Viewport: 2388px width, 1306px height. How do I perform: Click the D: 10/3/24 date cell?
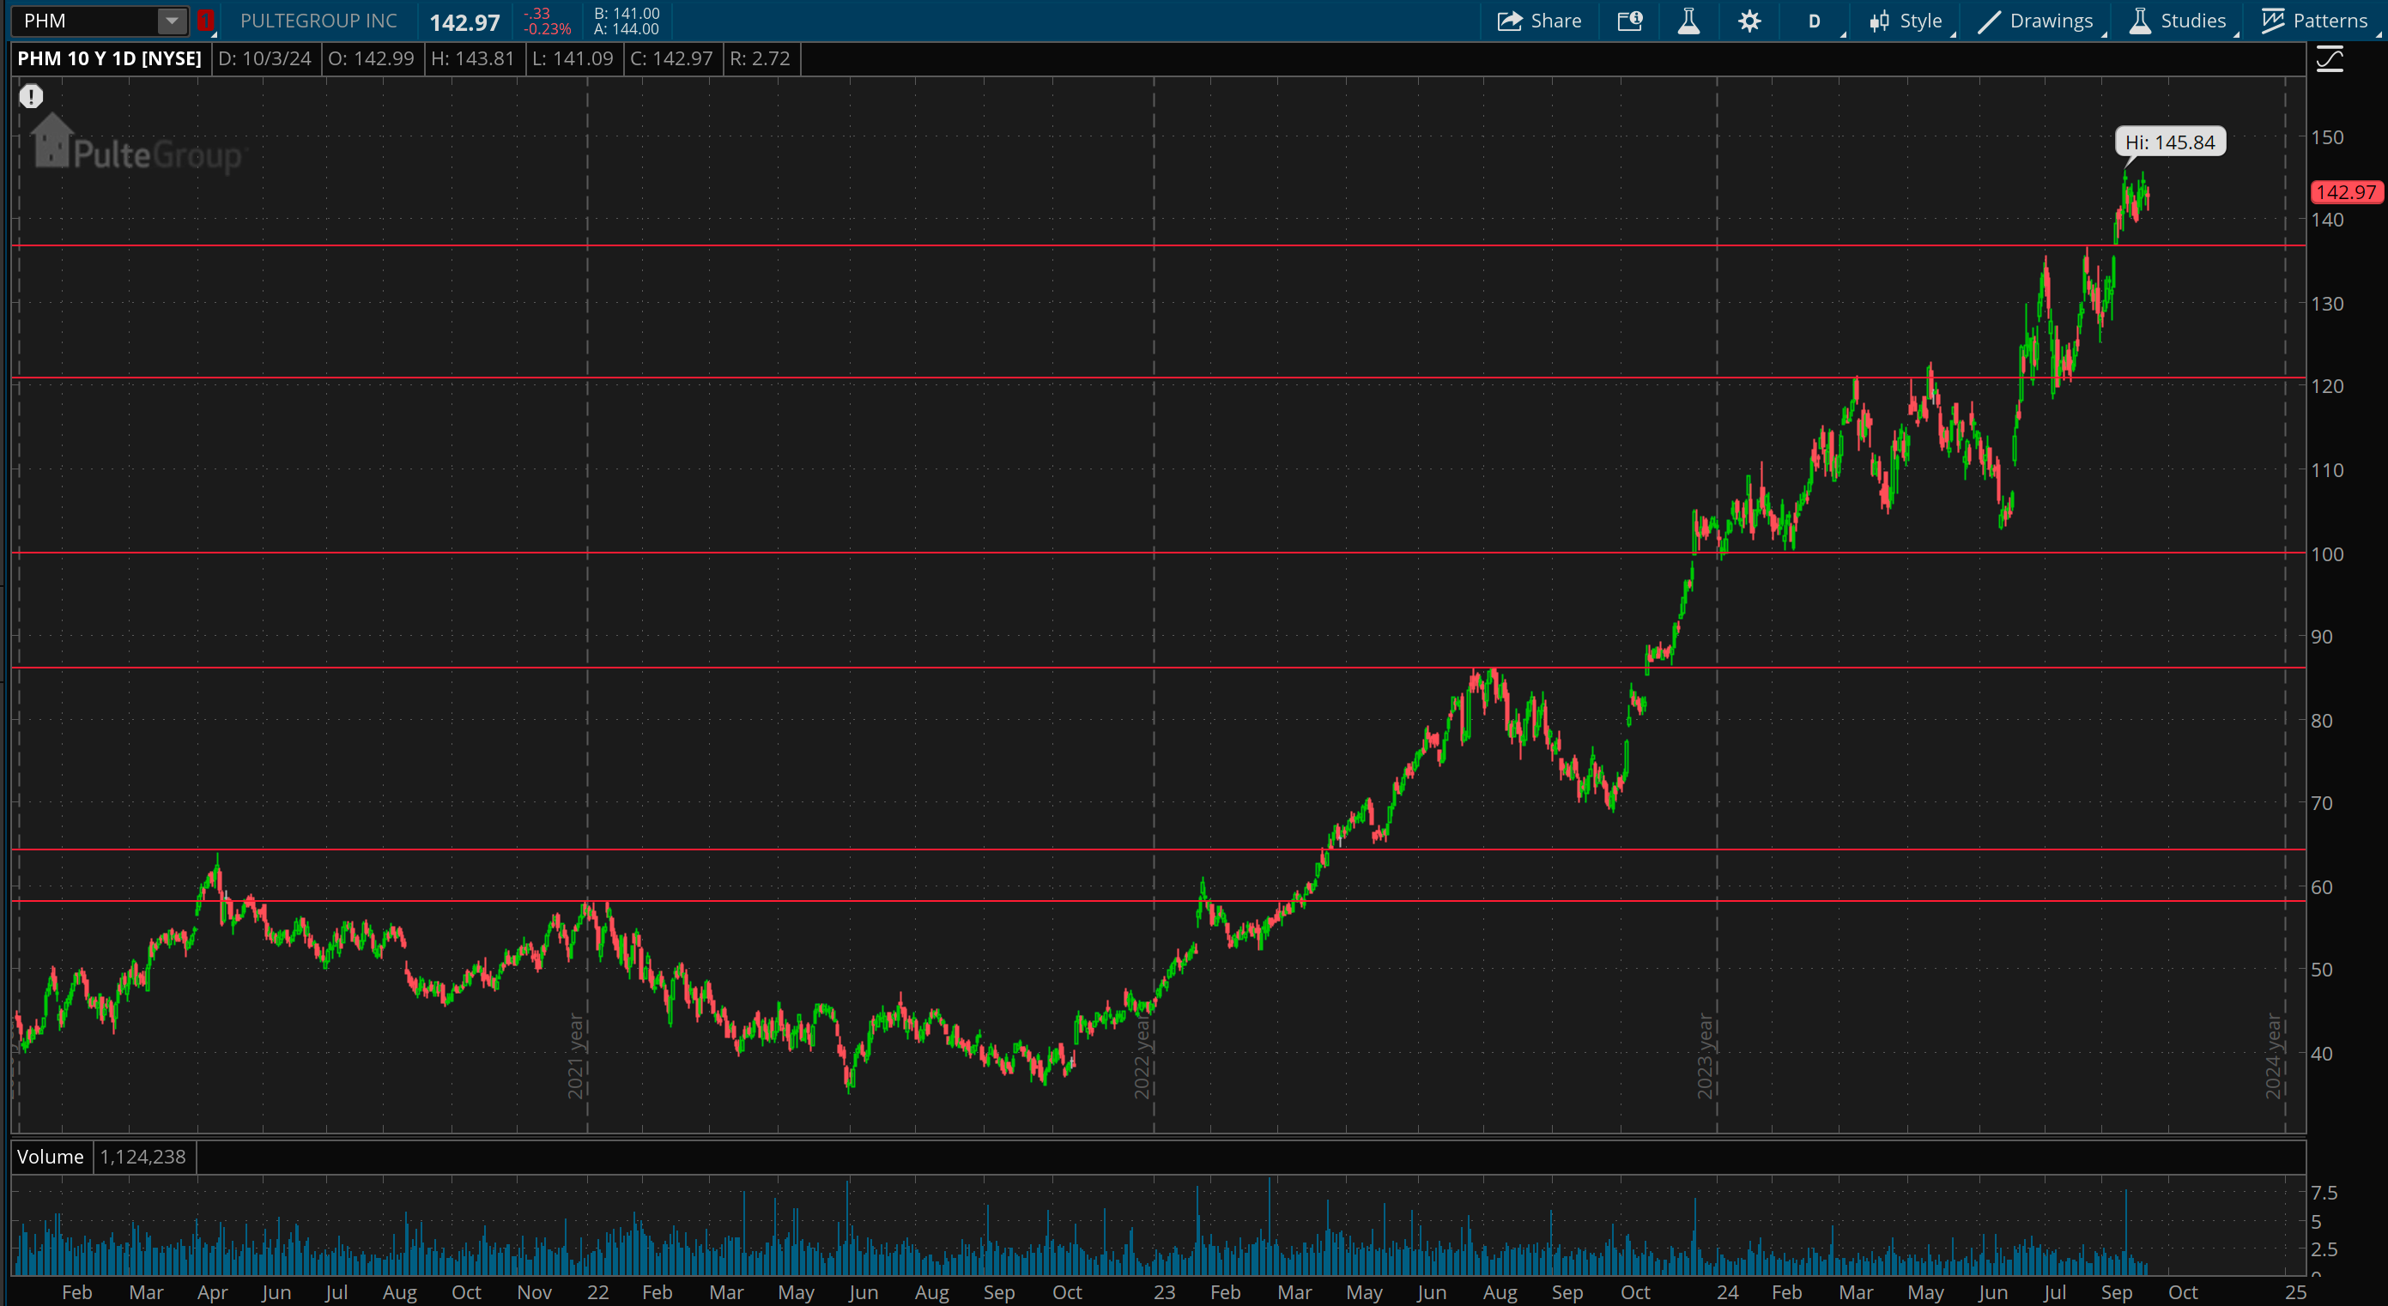click(x=265, y=58)
